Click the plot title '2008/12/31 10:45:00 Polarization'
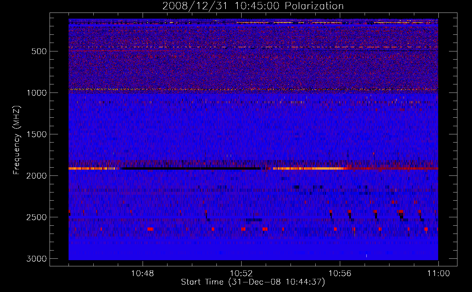The width and height of the screenshot is (472, 292). (x=253, y=6)
